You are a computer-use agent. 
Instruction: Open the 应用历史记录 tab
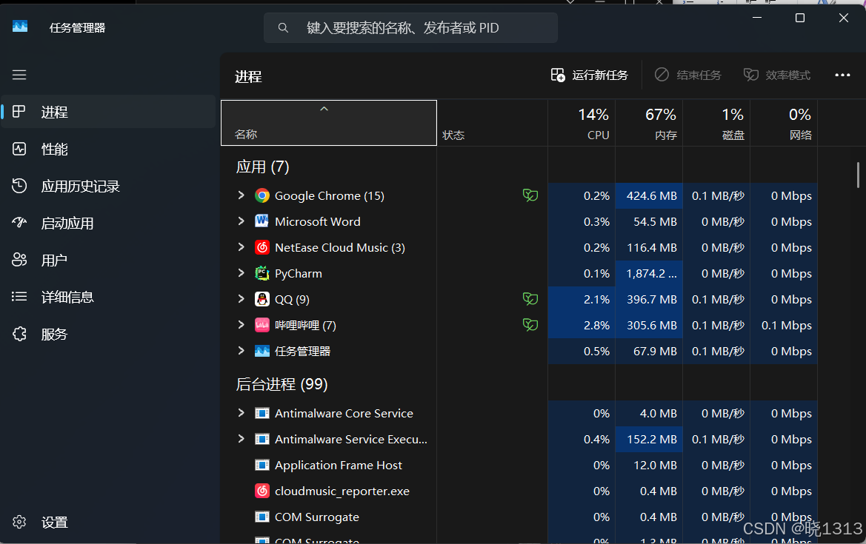[x=109, y=186]
